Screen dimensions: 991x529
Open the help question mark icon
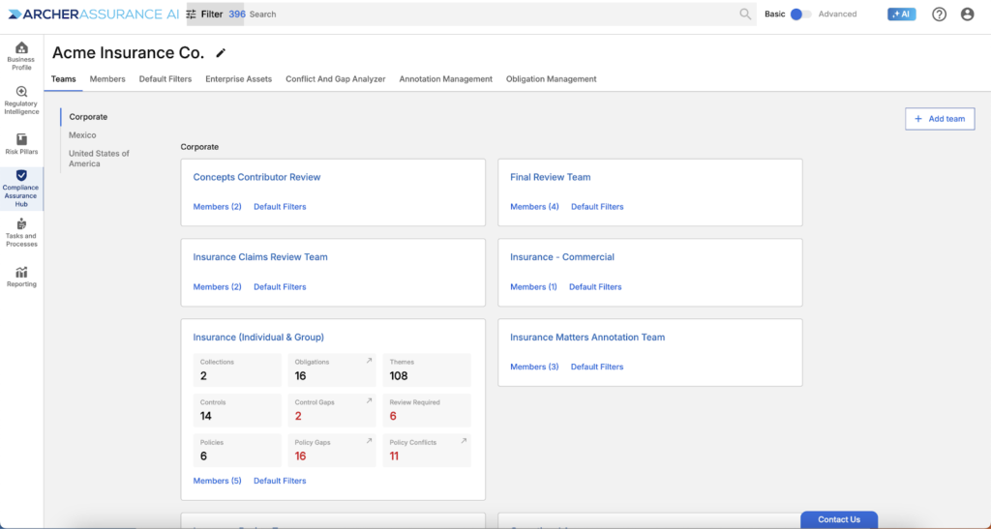(939, 14)
